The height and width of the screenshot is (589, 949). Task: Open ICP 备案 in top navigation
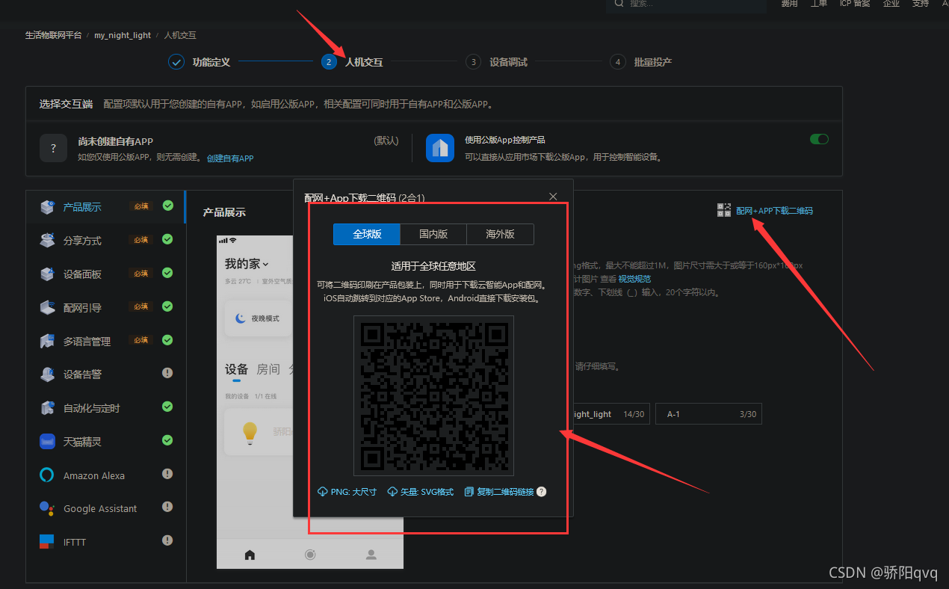(x=855, y=4)
